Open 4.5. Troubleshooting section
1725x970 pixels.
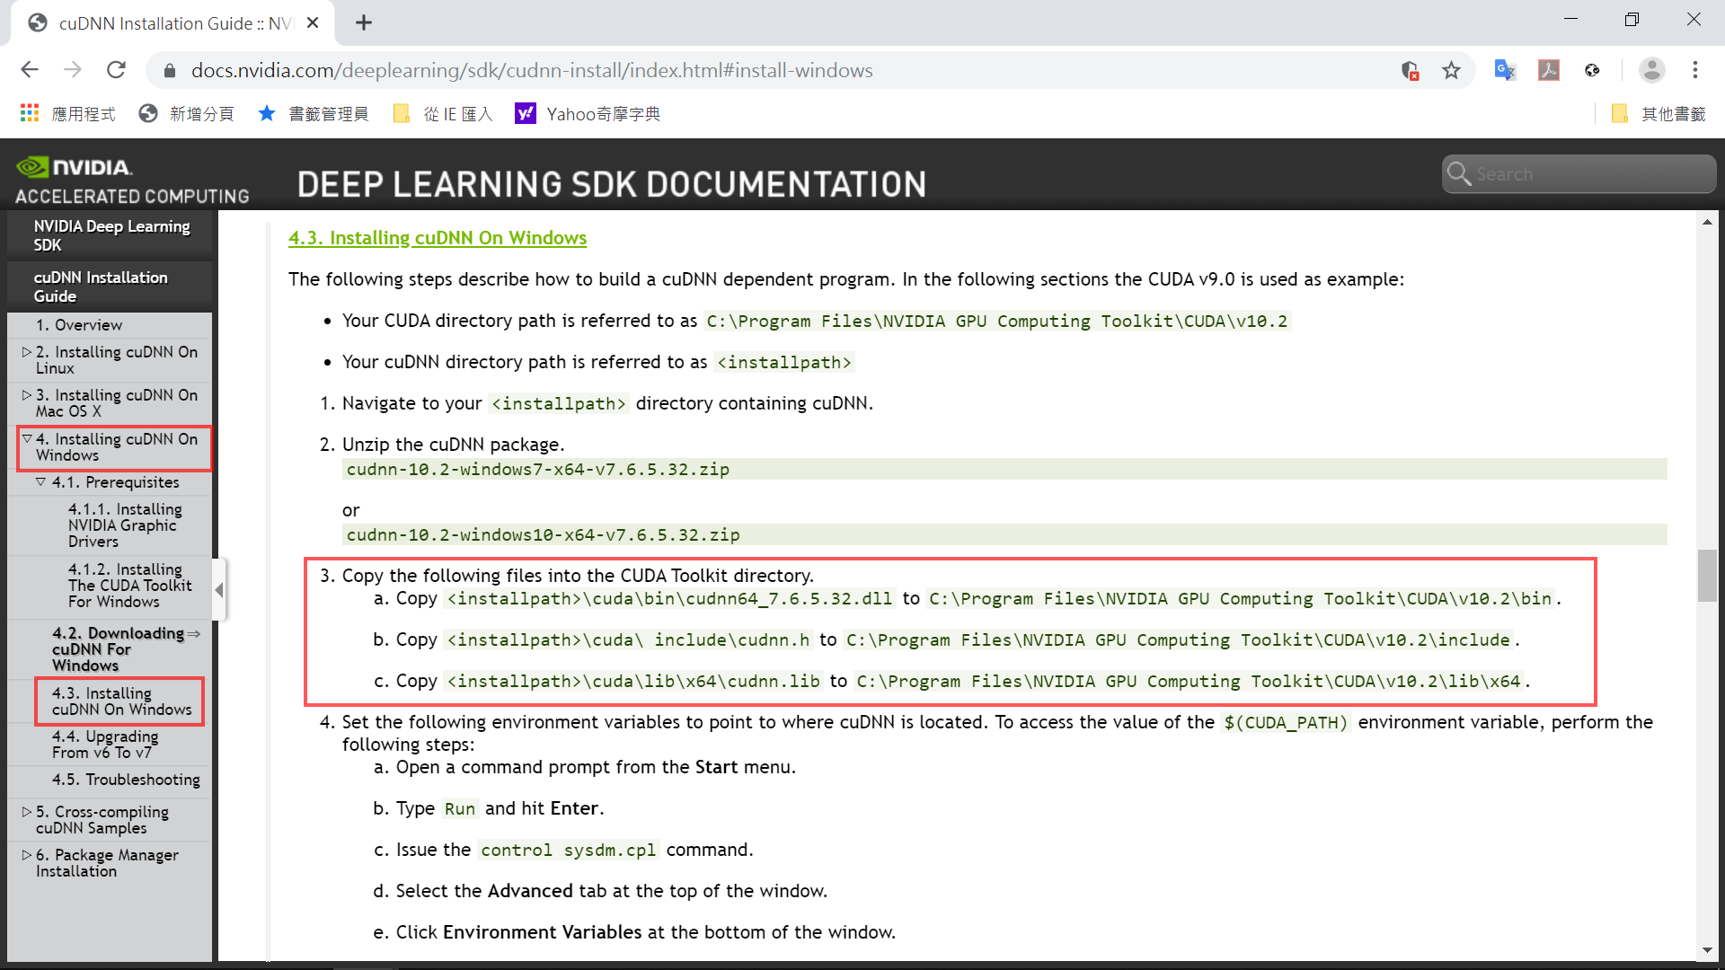tap(126, 780)
